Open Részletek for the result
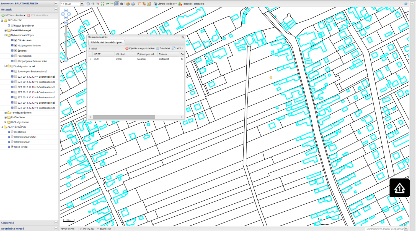The height and width of the screenshot is (231, 416). (x=163, y=48)
